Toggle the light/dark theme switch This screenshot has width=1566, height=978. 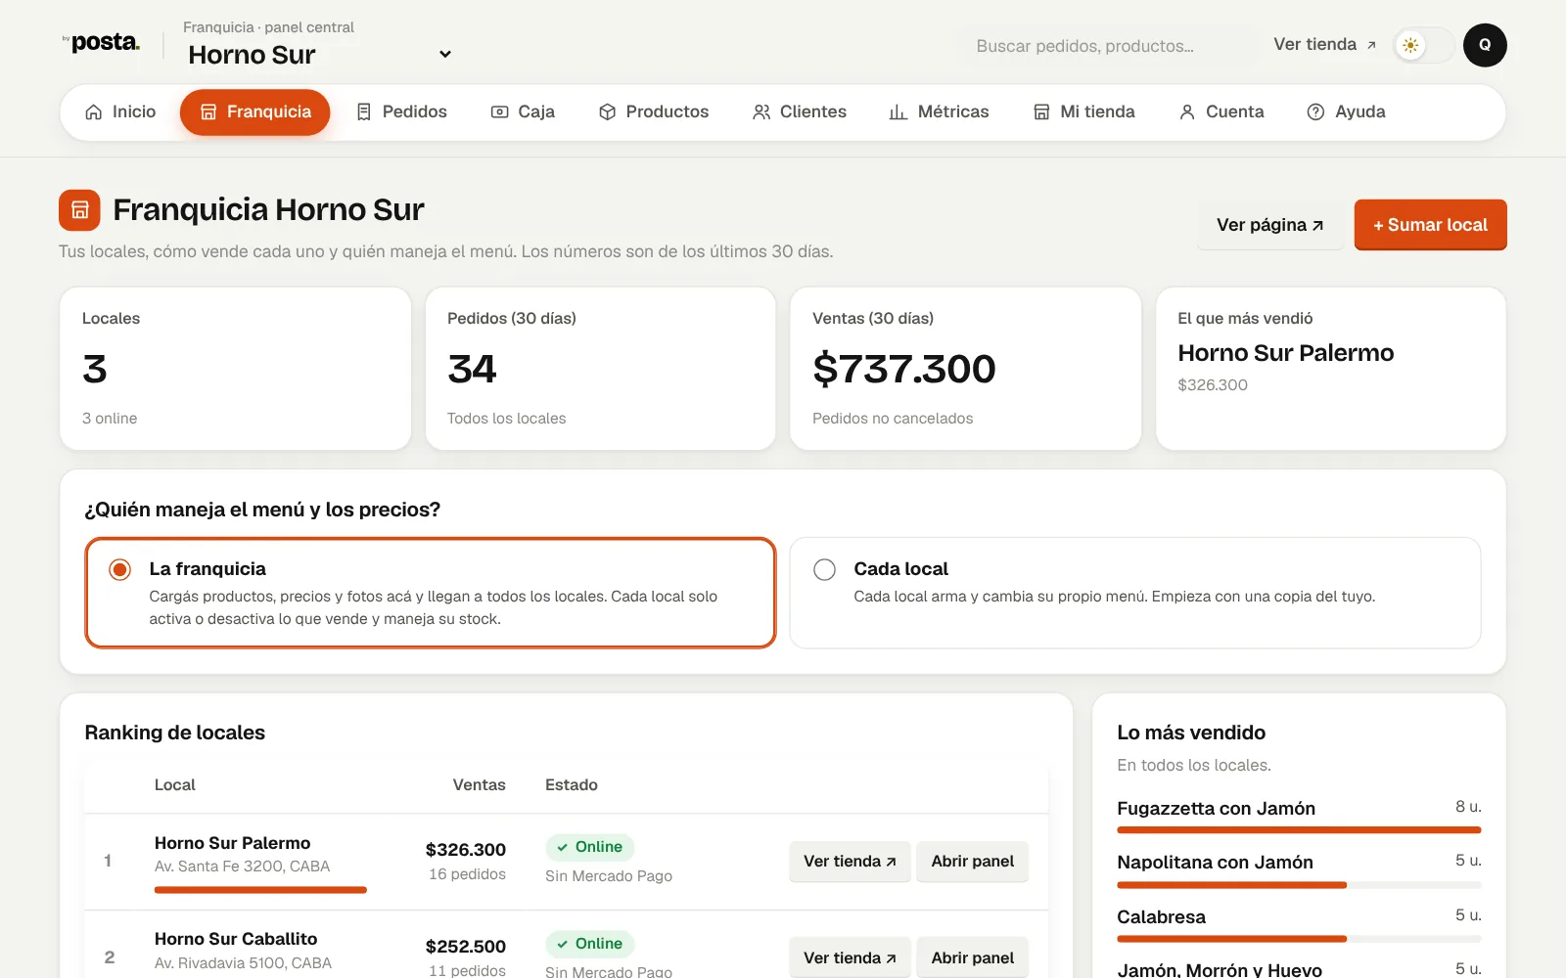(1423, 45)
